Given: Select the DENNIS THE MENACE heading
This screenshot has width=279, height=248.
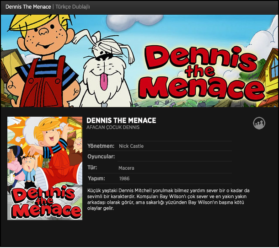Looking at the screenshot, I should coord(121,120).
